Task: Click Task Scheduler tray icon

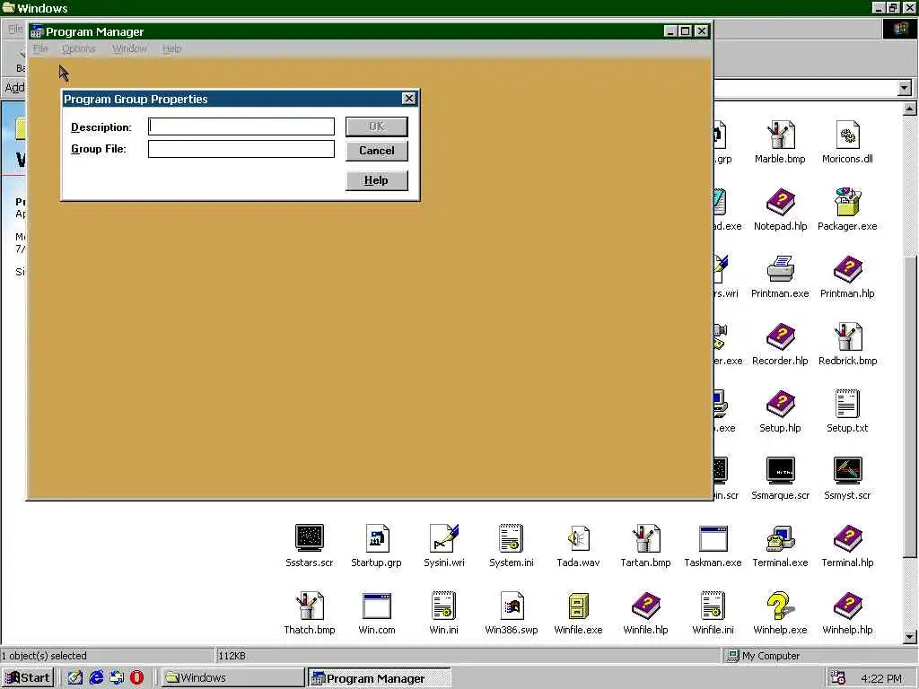Action: 838,678
